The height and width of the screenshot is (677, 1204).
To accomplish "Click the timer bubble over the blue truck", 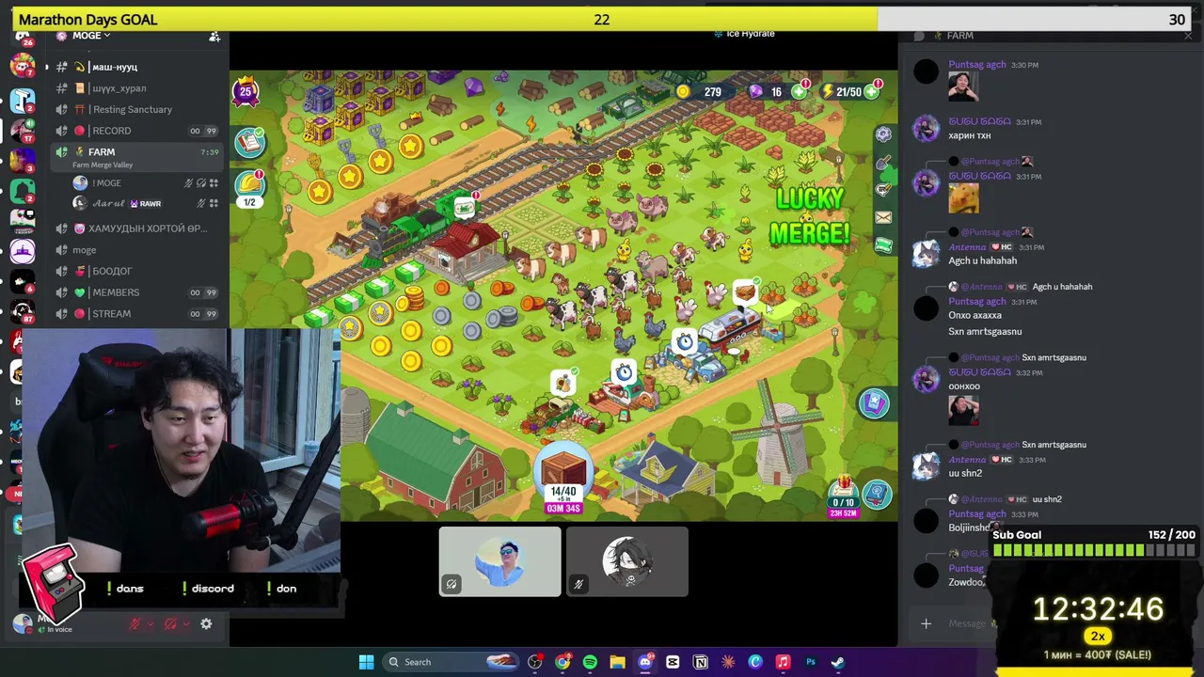I will [685, 341].
